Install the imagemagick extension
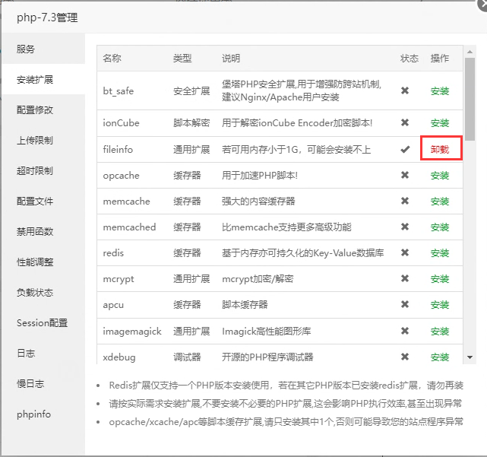This screenshot has height=457, width=487. [x=440, y=332]
